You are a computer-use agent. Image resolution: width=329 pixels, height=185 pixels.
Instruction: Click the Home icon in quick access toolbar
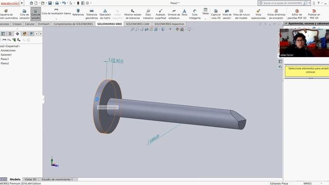click(31, 3)
